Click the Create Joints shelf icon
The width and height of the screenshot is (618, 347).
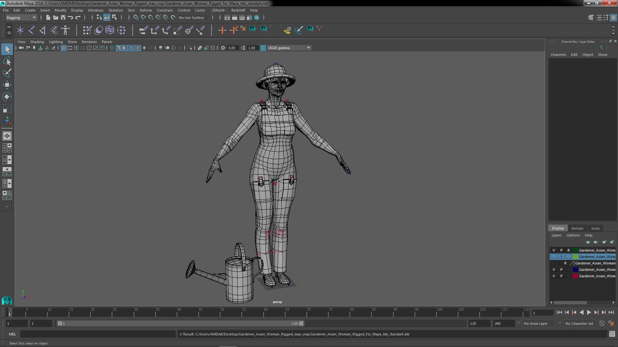pyautogui.click(x=32, y=30)
